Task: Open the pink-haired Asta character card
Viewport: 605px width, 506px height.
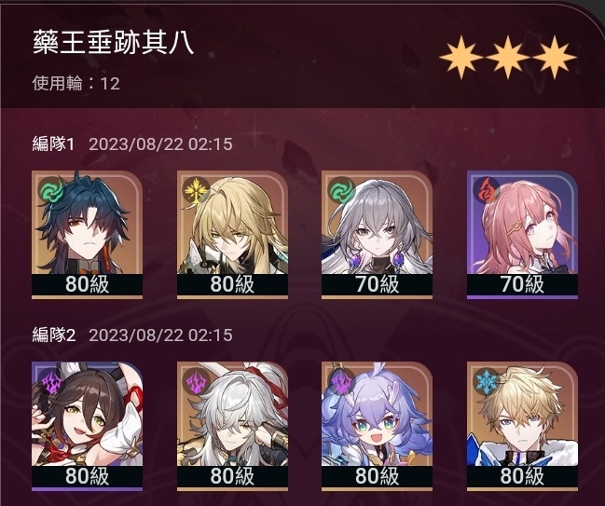Action: [522, 235]
